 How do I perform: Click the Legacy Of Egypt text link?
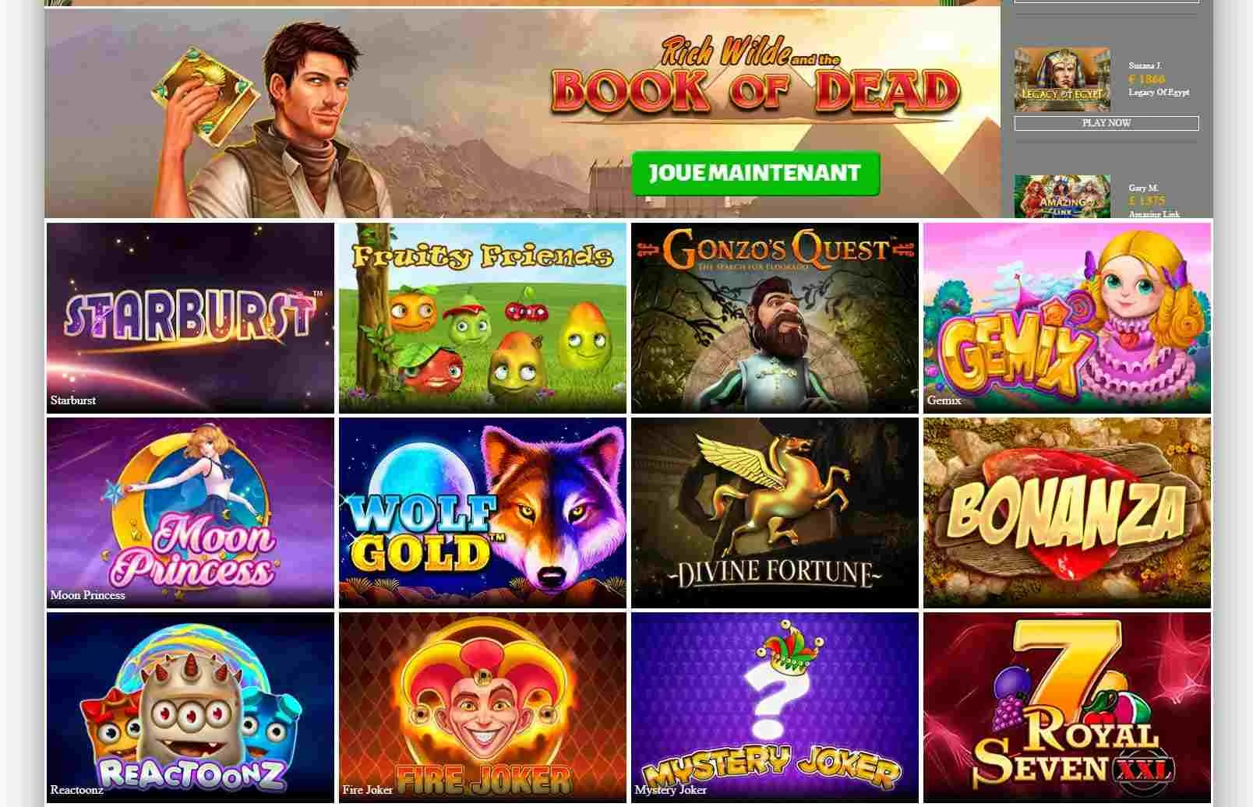pos(1159,92)
